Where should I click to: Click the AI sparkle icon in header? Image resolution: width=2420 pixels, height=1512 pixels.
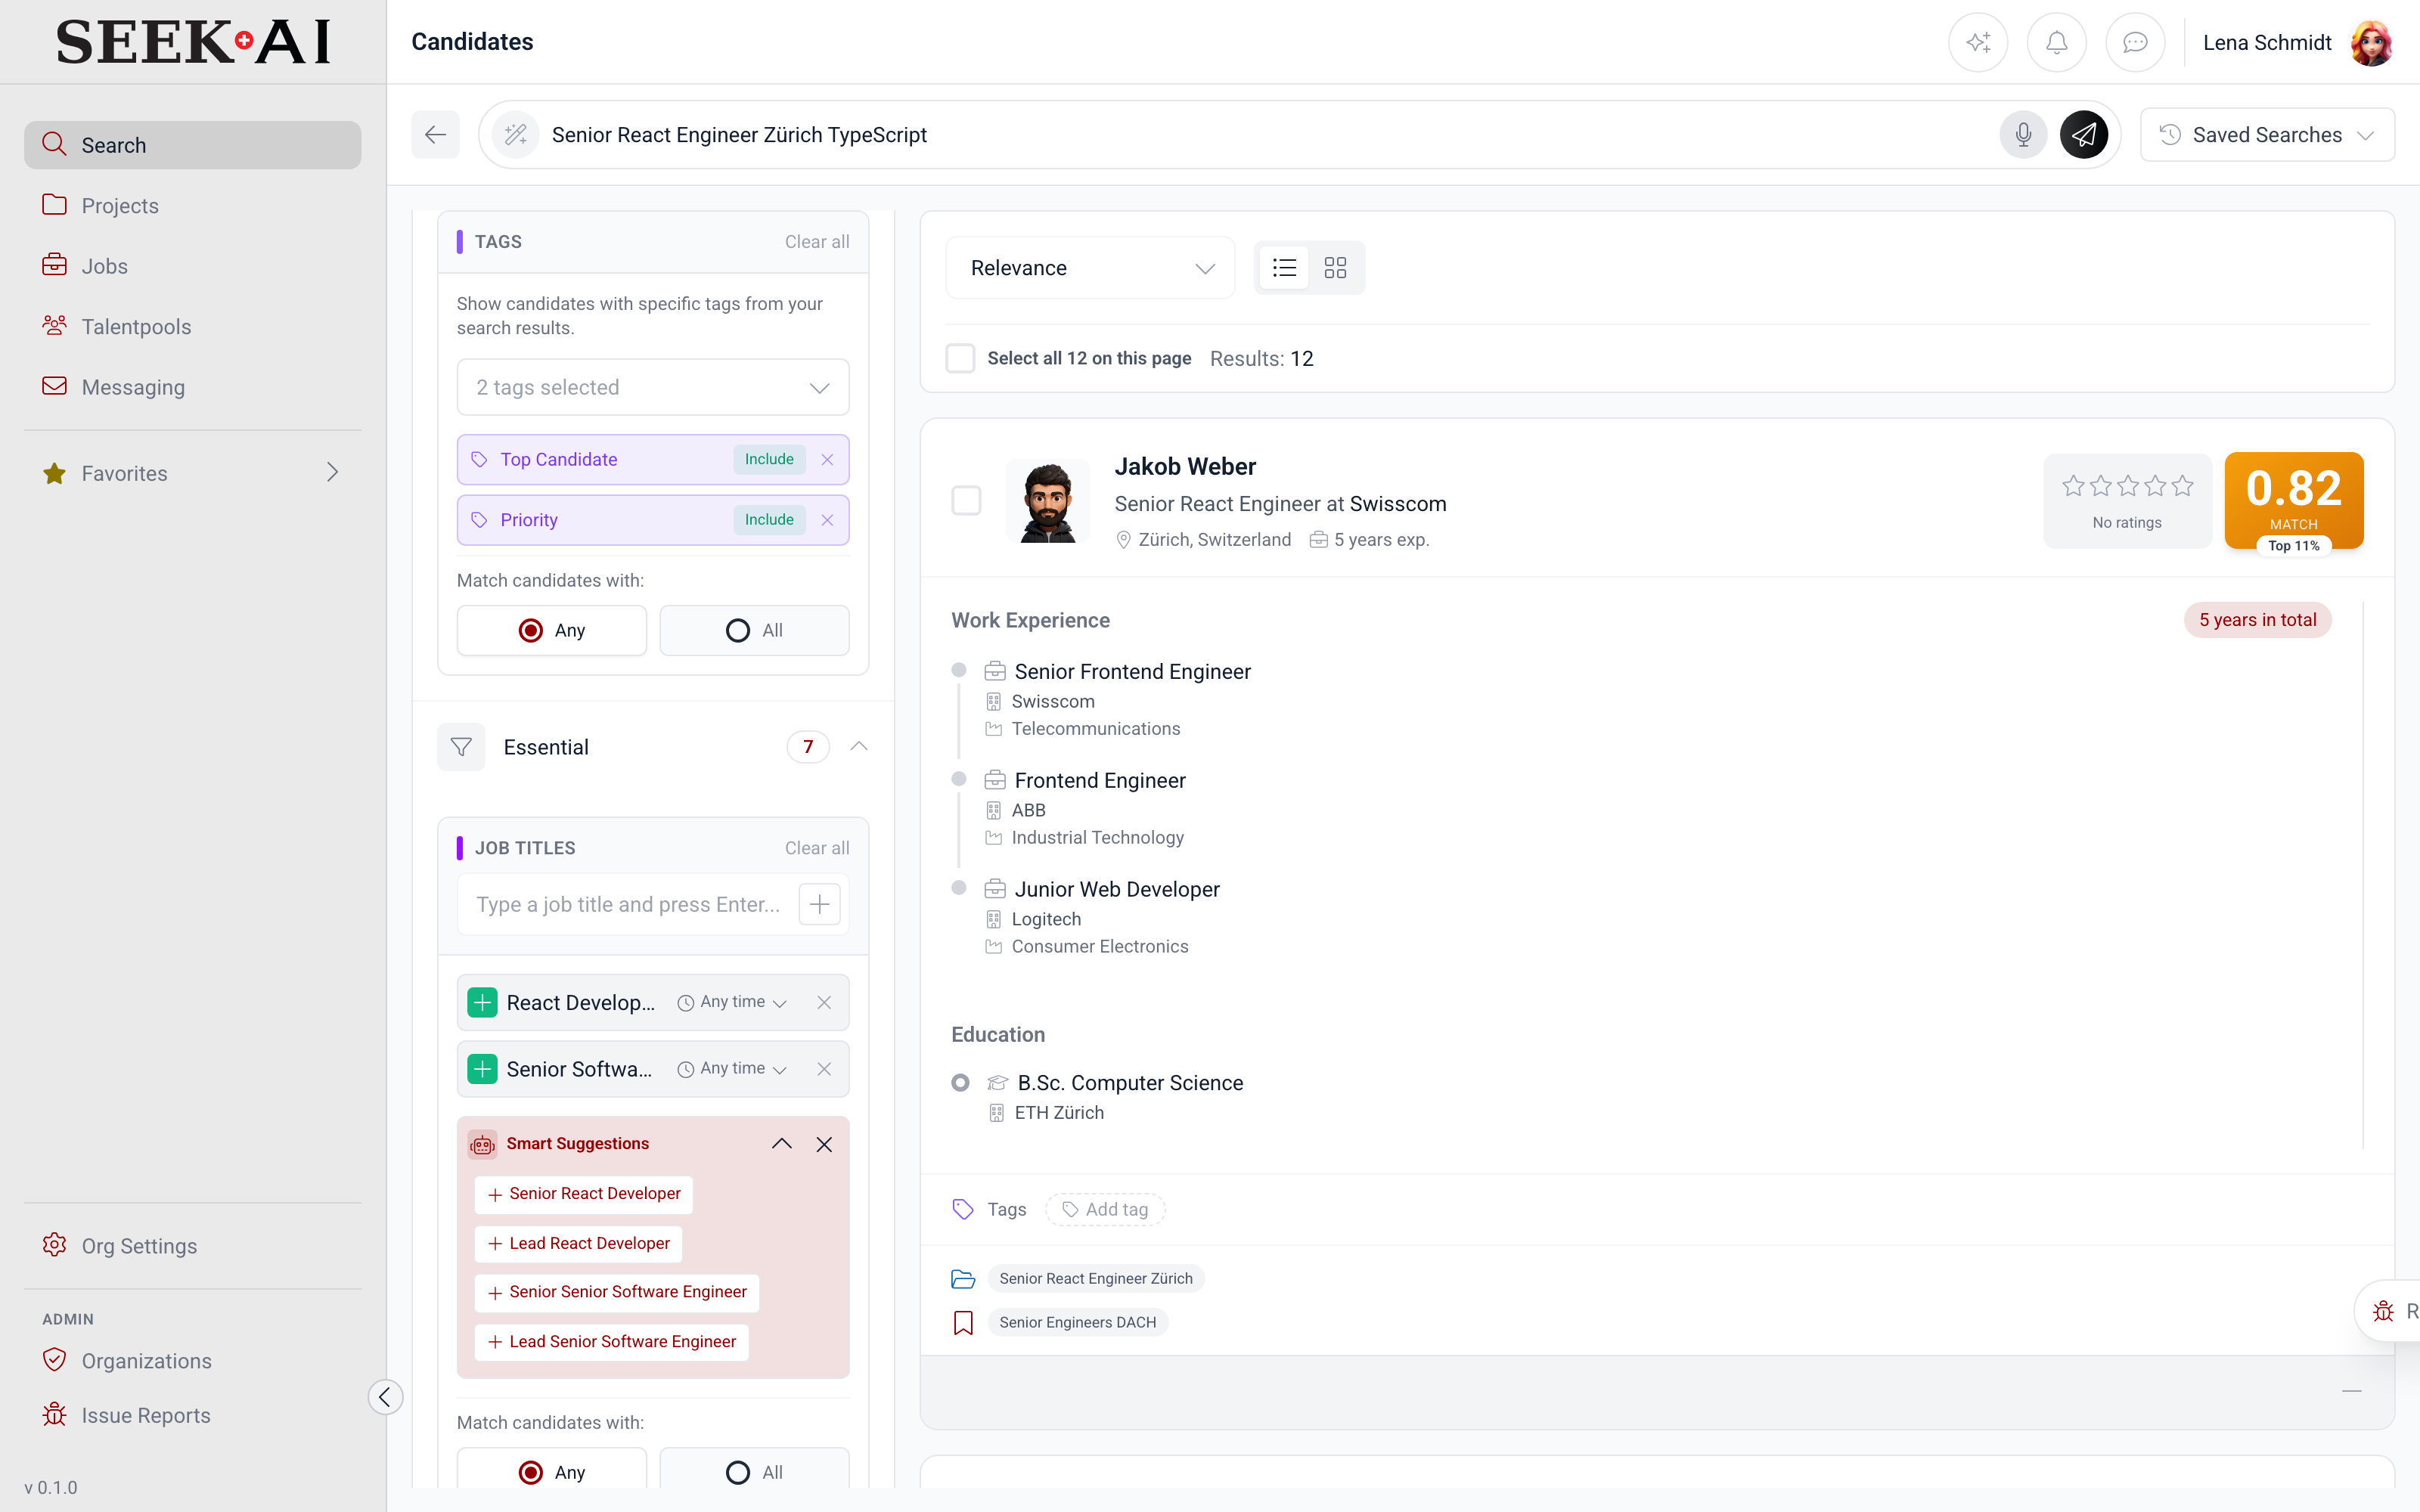click(1977, 42)
